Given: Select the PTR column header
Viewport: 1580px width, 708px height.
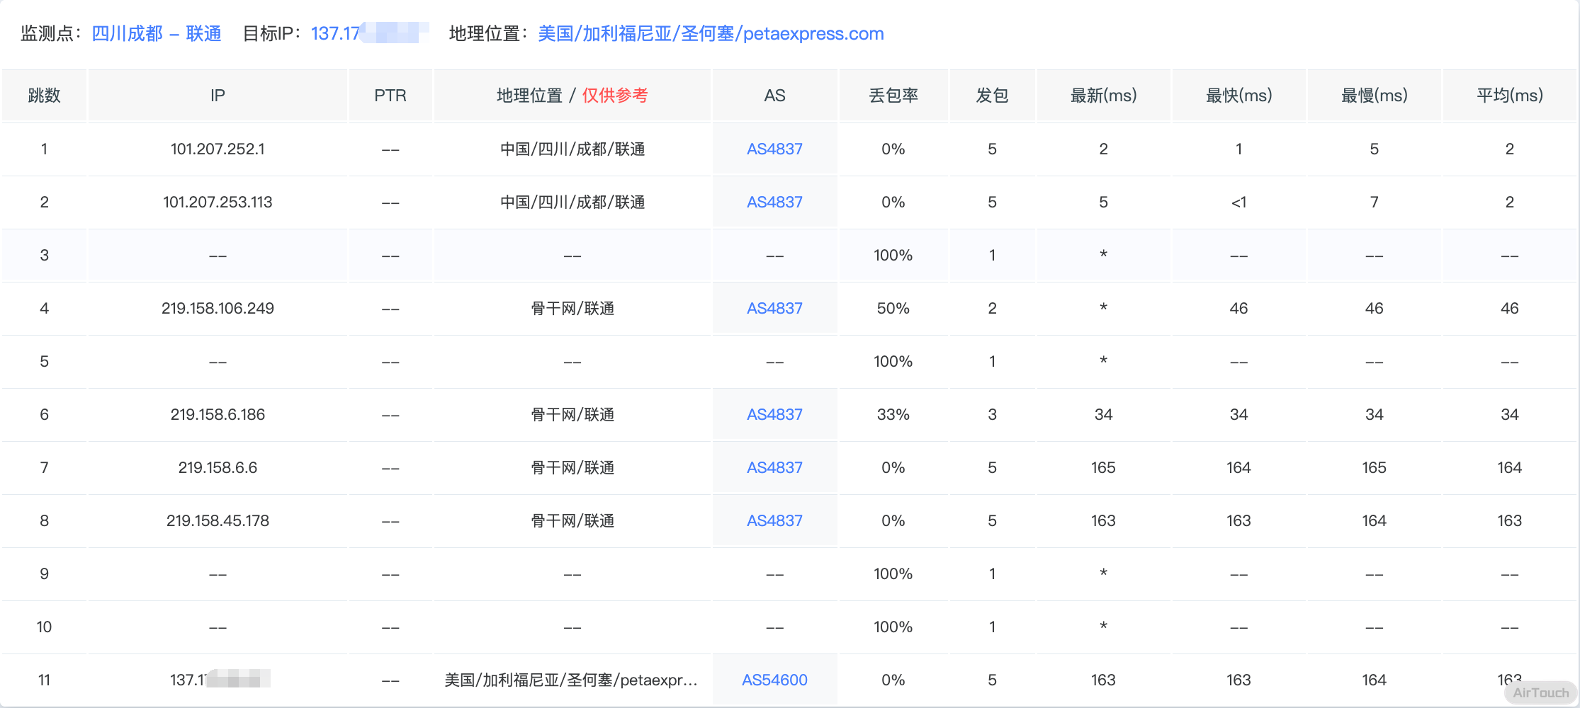Looking at the screenshot, I should (x=390, y=96).
